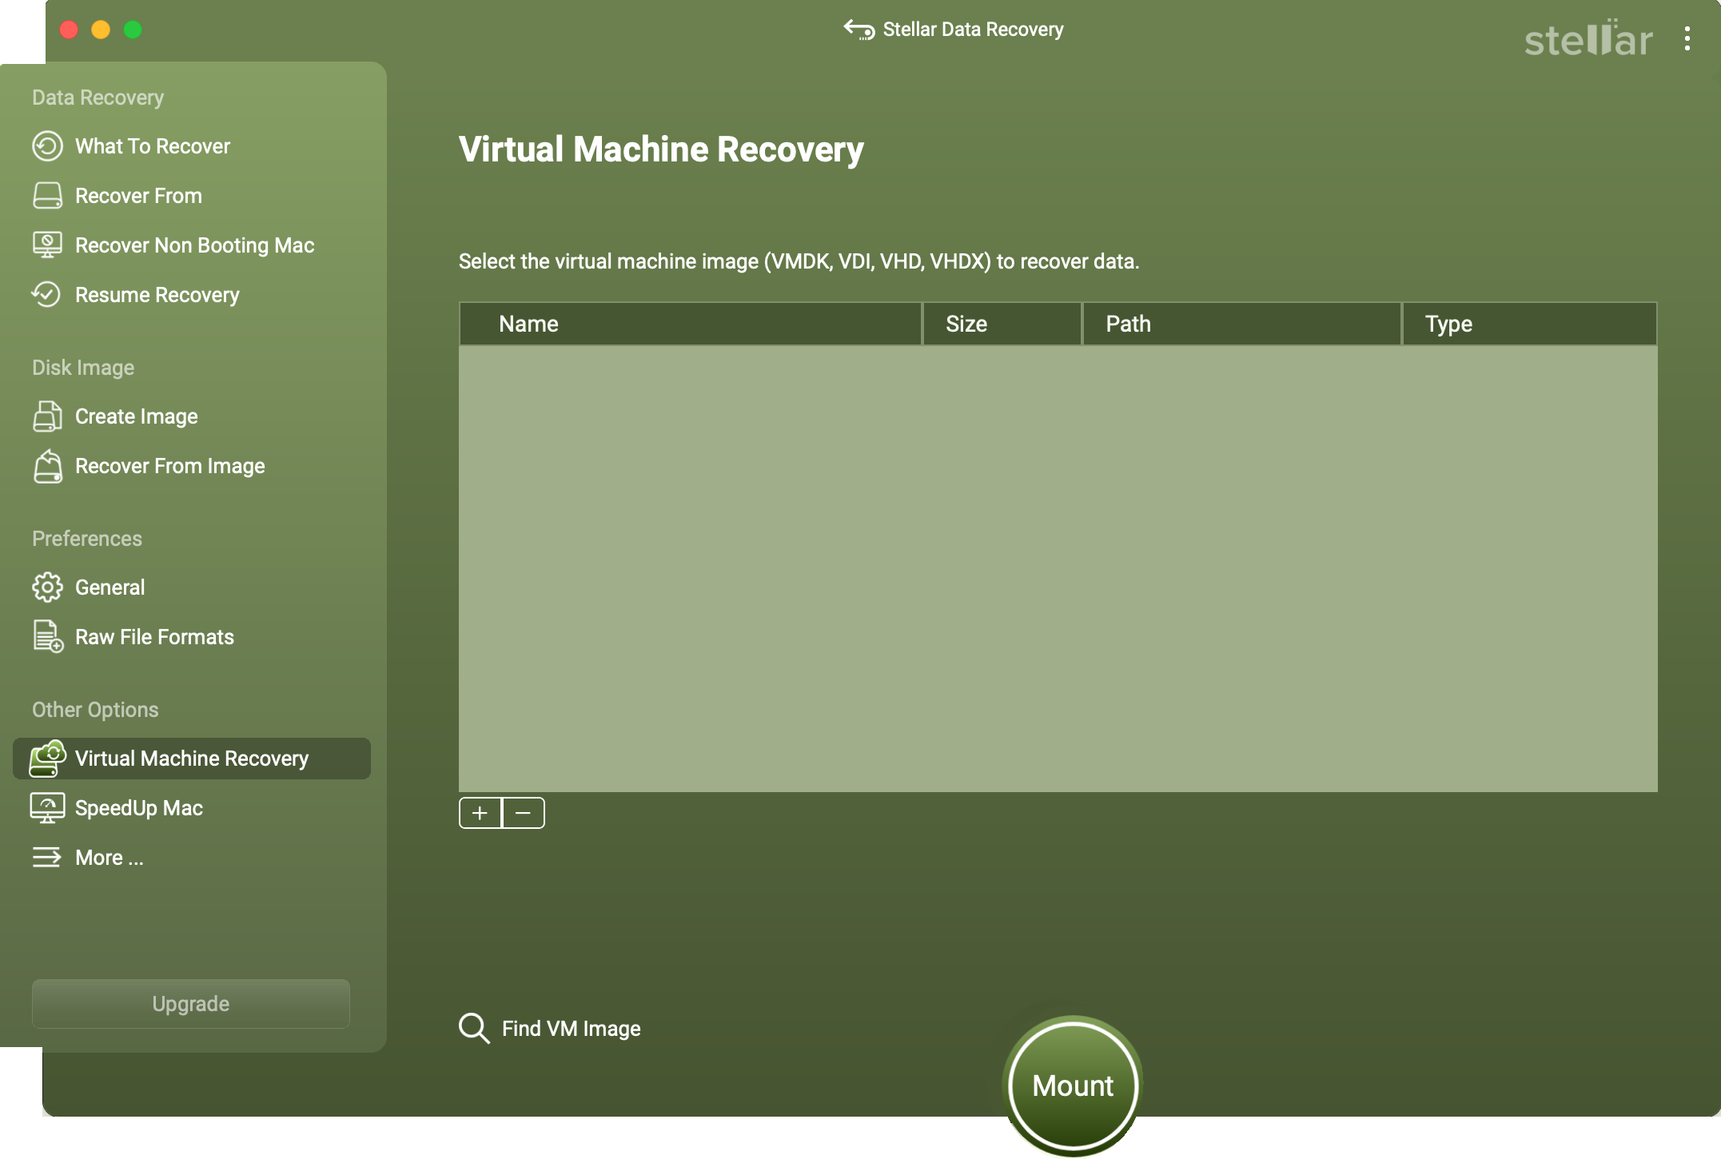Open the three-dot options menu
The image size is (1721, 1159).
(x=1687, y=38)
